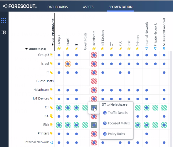
Task: Click the Forescout icon under Internal Network column
Action: [x=146, y=48]
